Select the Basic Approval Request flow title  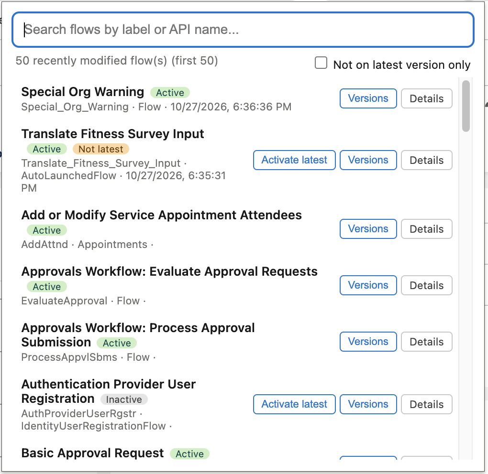pos(92,453)
